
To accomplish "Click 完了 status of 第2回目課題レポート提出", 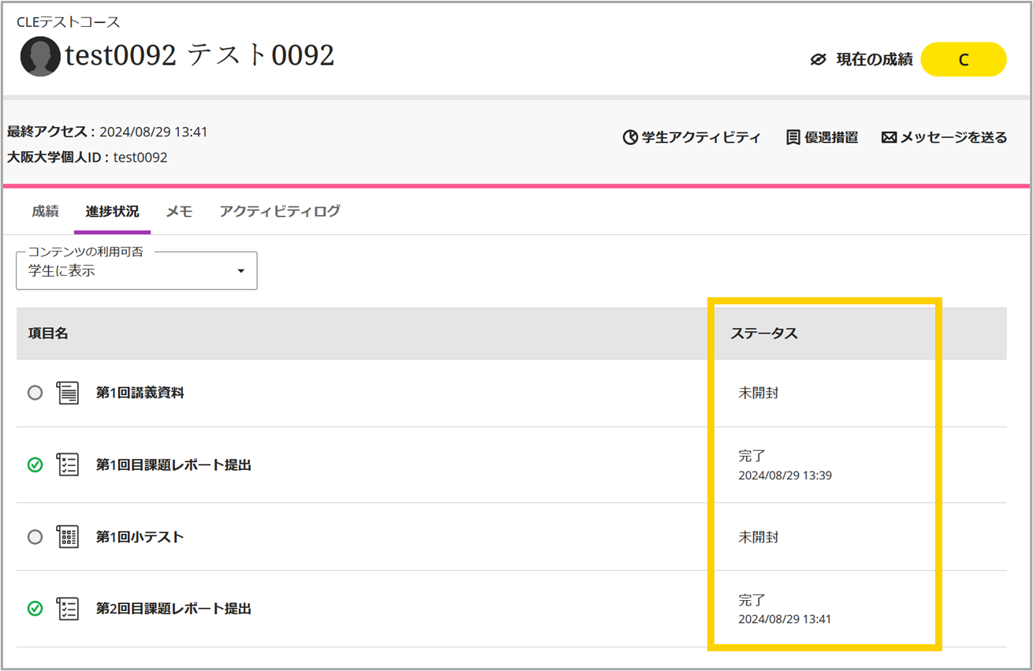I will point(751,600).
